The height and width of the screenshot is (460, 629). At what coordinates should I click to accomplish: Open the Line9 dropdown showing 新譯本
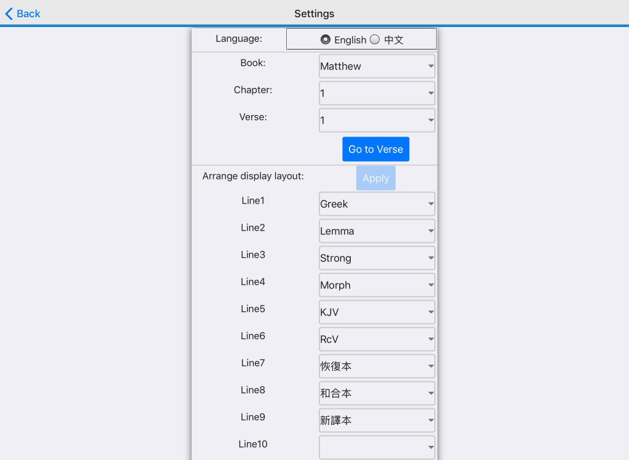point(377,420)
